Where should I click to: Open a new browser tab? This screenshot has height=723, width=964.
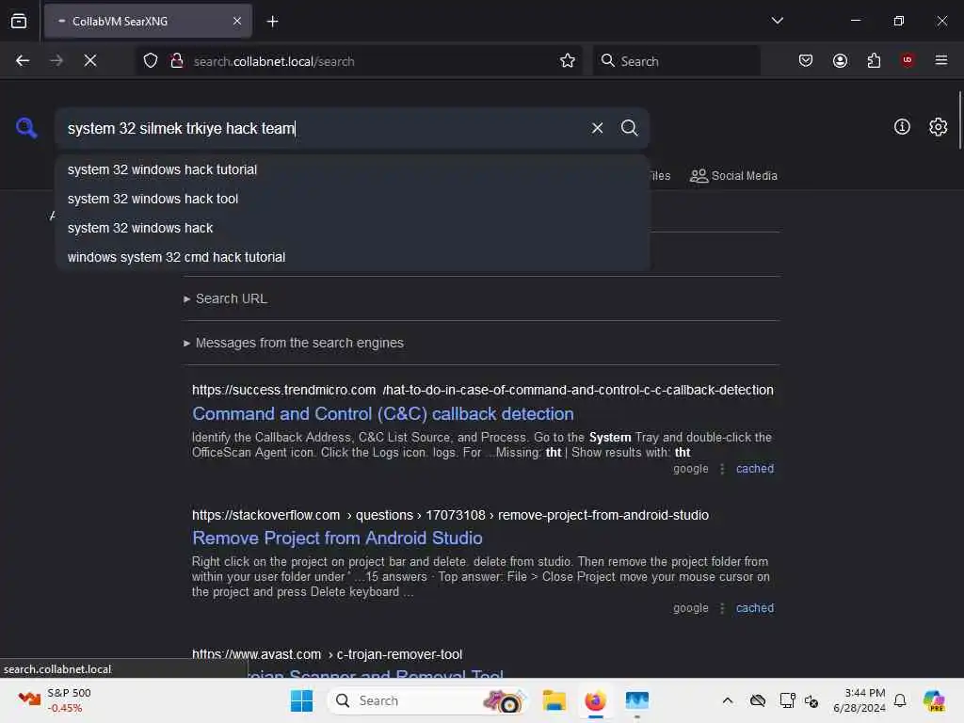tap(272, 22)
